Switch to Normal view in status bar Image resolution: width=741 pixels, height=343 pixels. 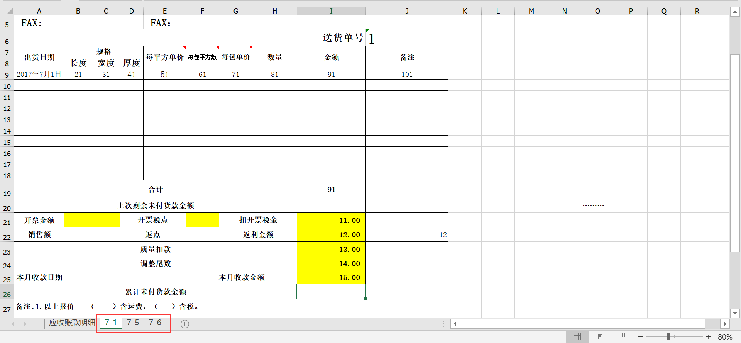tap(577, 337)
